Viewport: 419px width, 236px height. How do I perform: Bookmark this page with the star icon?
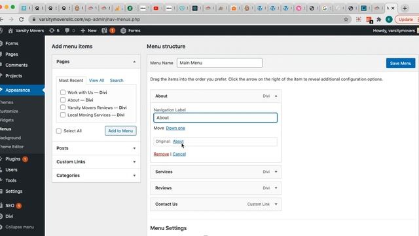[346, 19]
